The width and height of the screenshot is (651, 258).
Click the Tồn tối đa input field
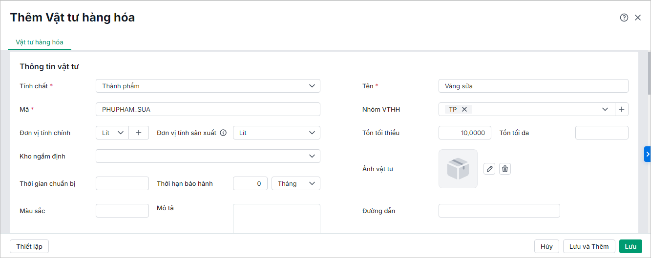[602, 133]
